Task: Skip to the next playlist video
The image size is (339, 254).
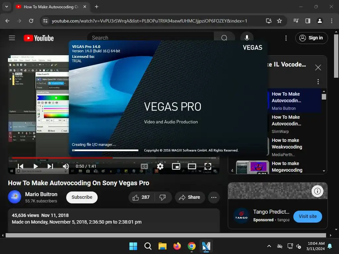Action: 50,166
